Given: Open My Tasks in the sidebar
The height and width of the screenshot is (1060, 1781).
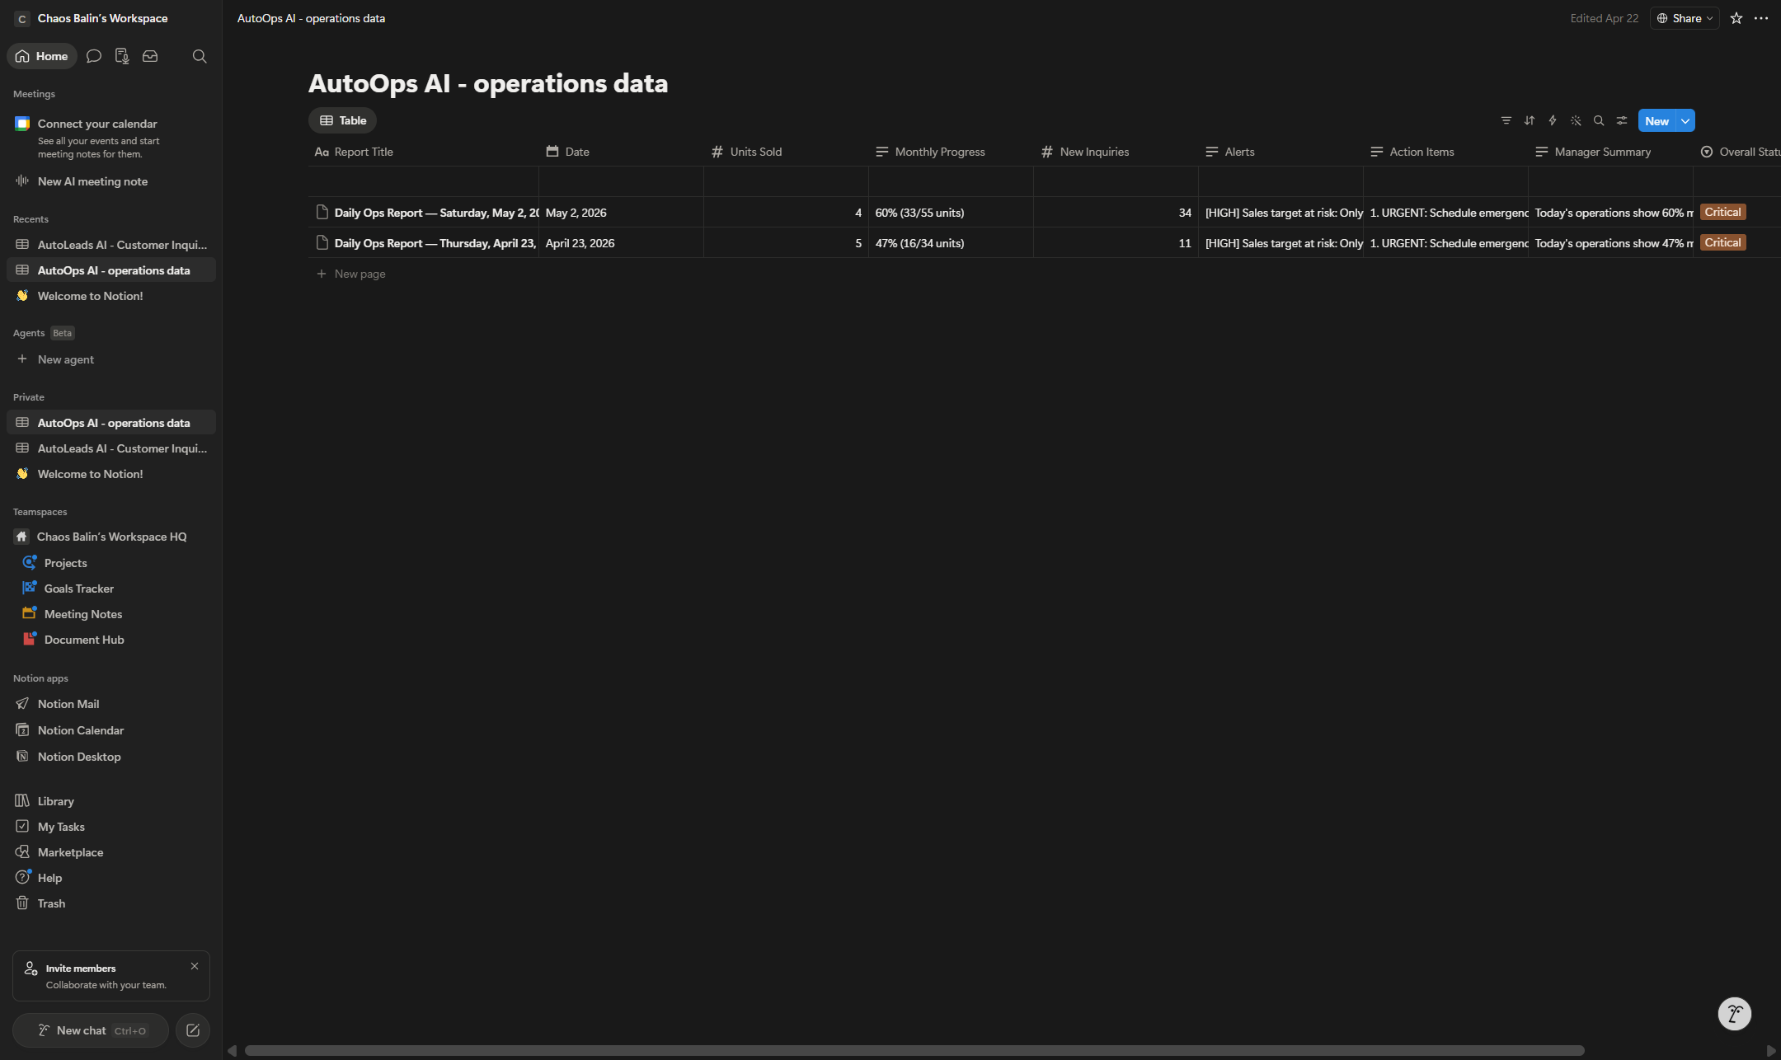Looking at the screenshot, I should pos(111,827).
